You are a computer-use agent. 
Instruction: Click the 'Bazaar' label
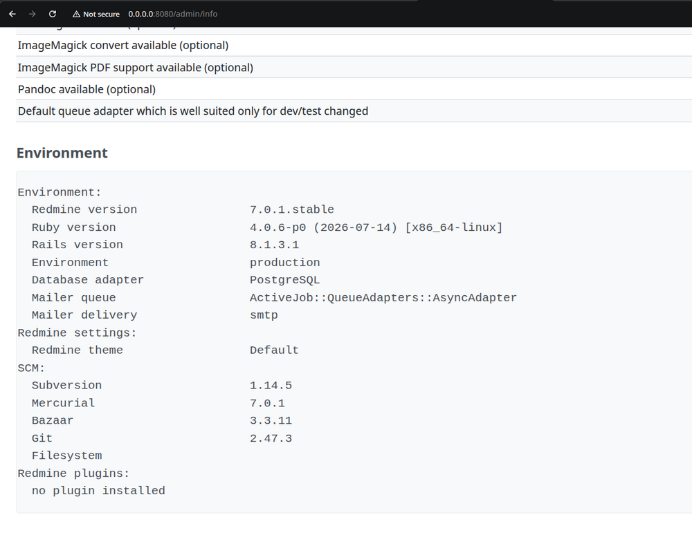[53, 420]
